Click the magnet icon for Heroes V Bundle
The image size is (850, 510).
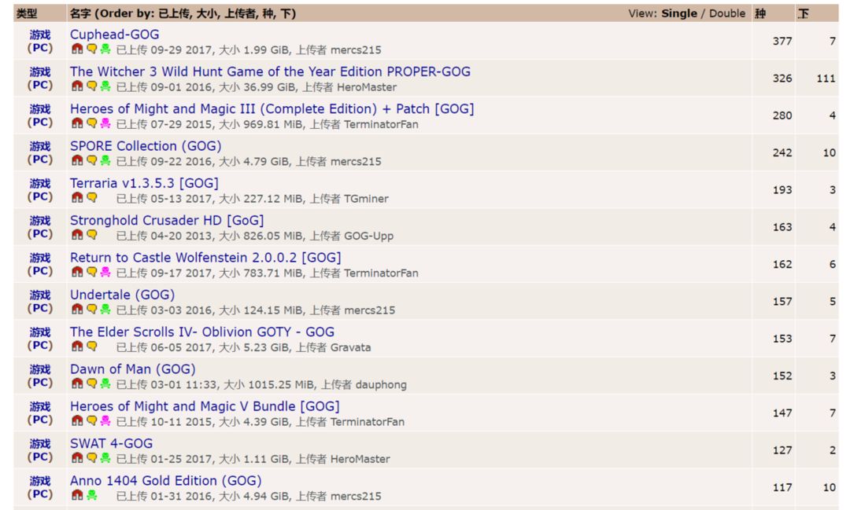[77, 420]
